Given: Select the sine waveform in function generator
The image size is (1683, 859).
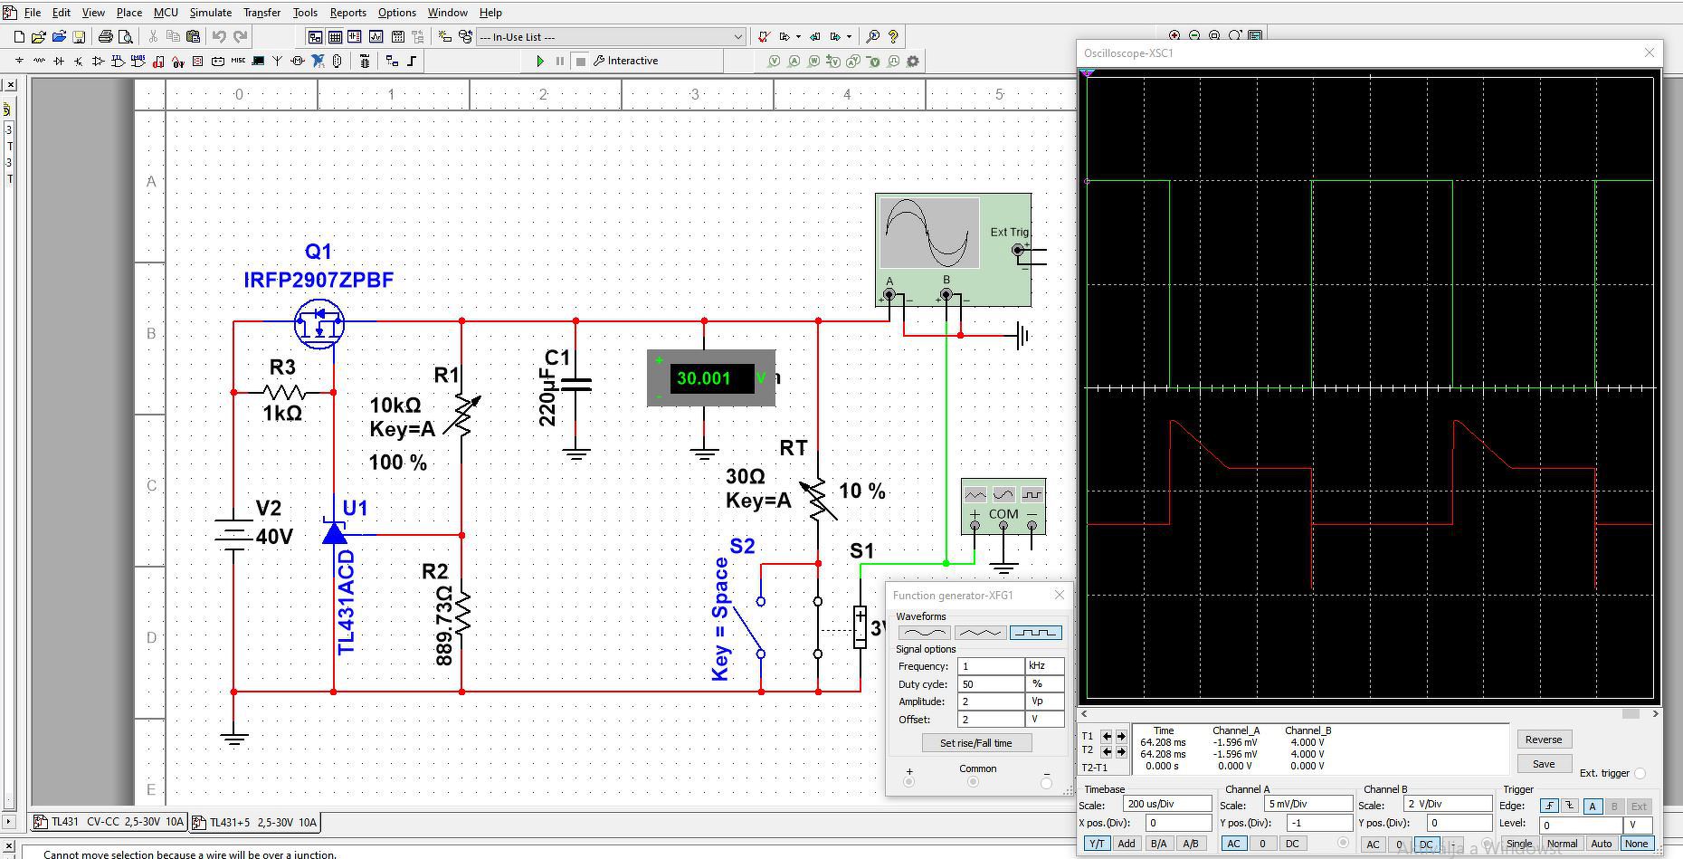Looking at the screenshot, I should [923, 633].
